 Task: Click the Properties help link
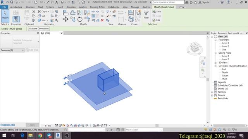pos(8,125)
